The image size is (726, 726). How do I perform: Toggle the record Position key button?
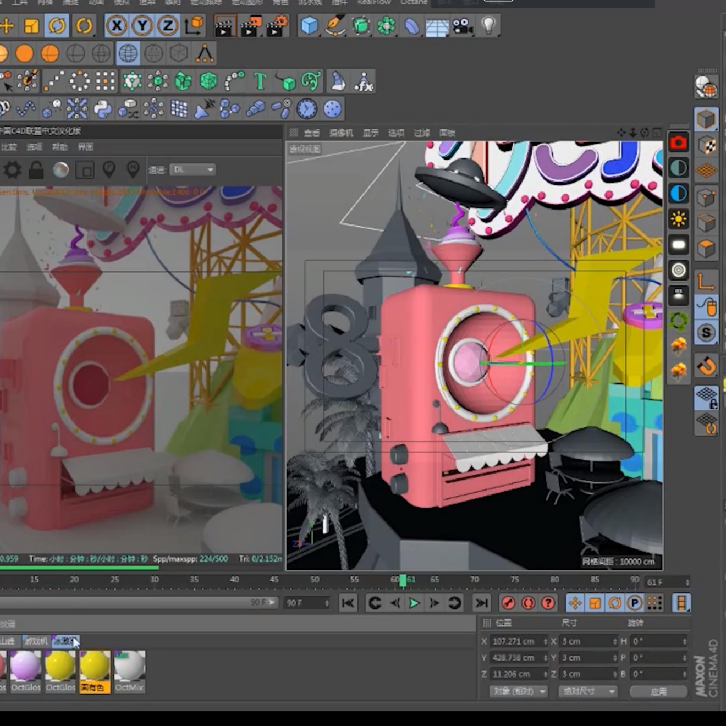tap(575, 603)
